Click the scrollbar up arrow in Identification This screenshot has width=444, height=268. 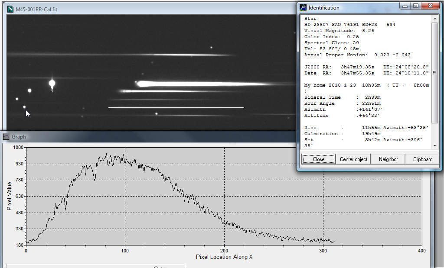tap(434, 19)
